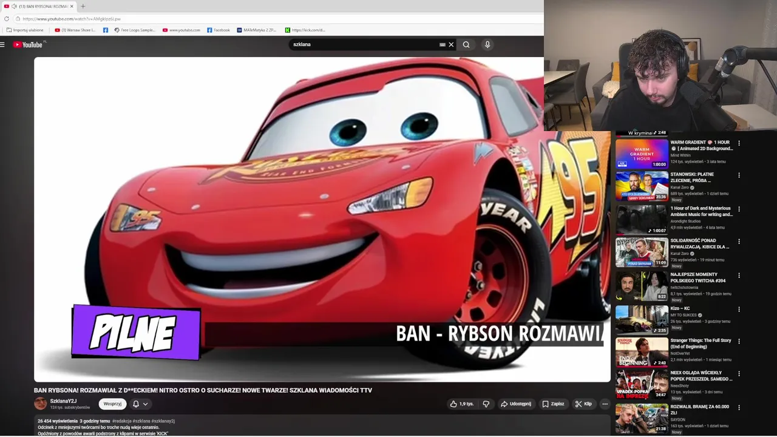
Task: Open options for 'NAJLEPSZE MOMENTY' video
Action: [739, 276]
